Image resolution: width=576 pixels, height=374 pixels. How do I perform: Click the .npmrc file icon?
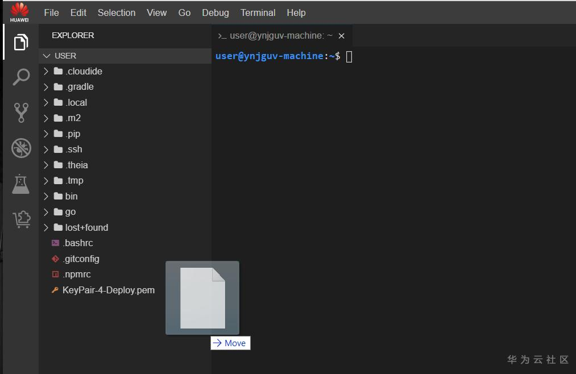56,274
